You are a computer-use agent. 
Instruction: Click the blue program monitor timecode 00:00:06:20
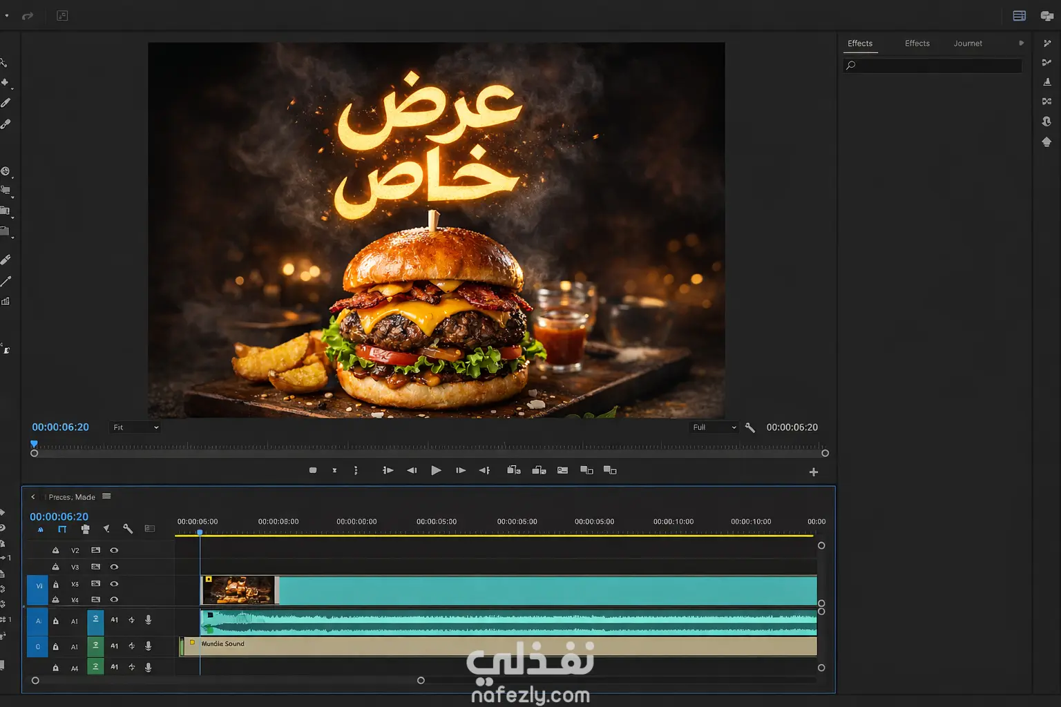[60, 427]
